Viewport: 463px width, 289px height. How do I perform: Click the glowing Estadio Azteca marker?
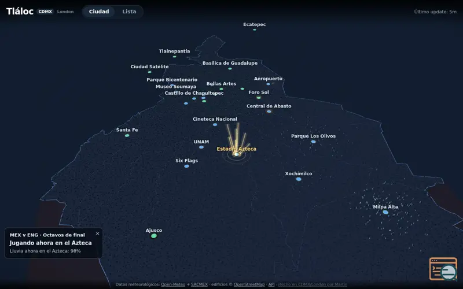[x=236, y=154]
